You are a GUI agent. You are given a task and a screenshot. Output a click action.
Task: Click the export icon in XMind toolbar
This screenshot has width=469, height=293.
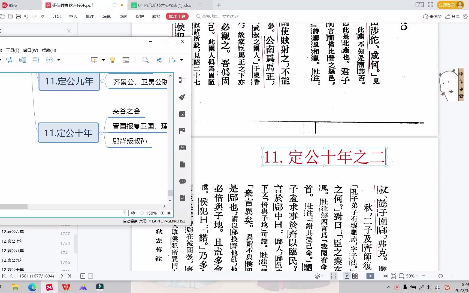tap(173, 60)
